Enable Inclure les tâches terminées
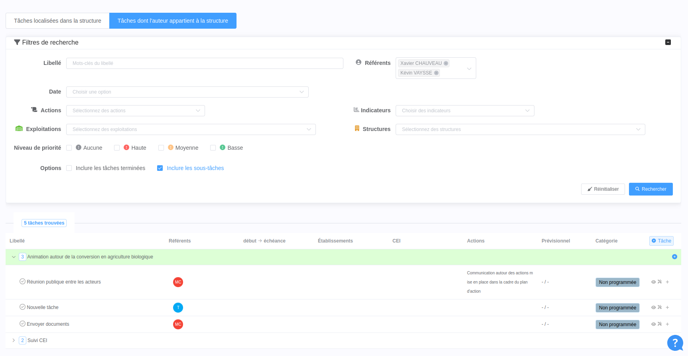The image size is (688, 356). [69, 168]
